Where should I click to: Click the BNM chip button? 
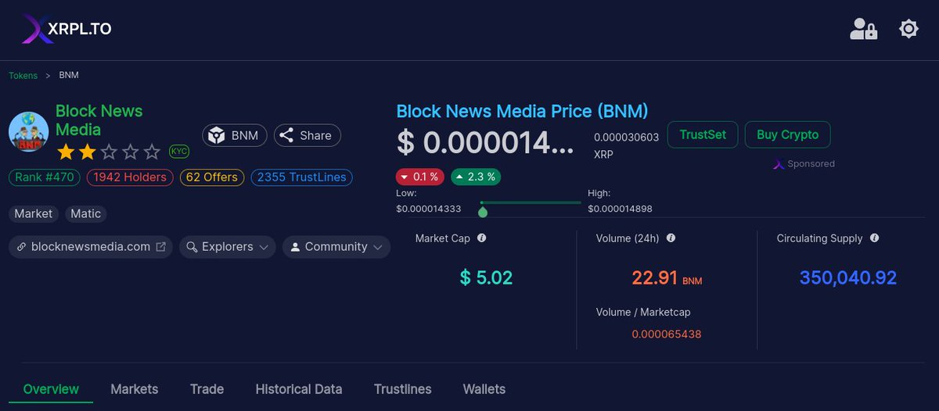pyautogui.click(x=235, y=135)
